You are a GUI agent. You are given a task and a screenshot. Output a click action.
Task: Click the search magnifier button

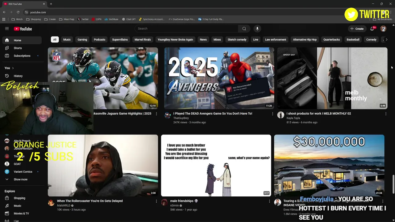point(244,29)
